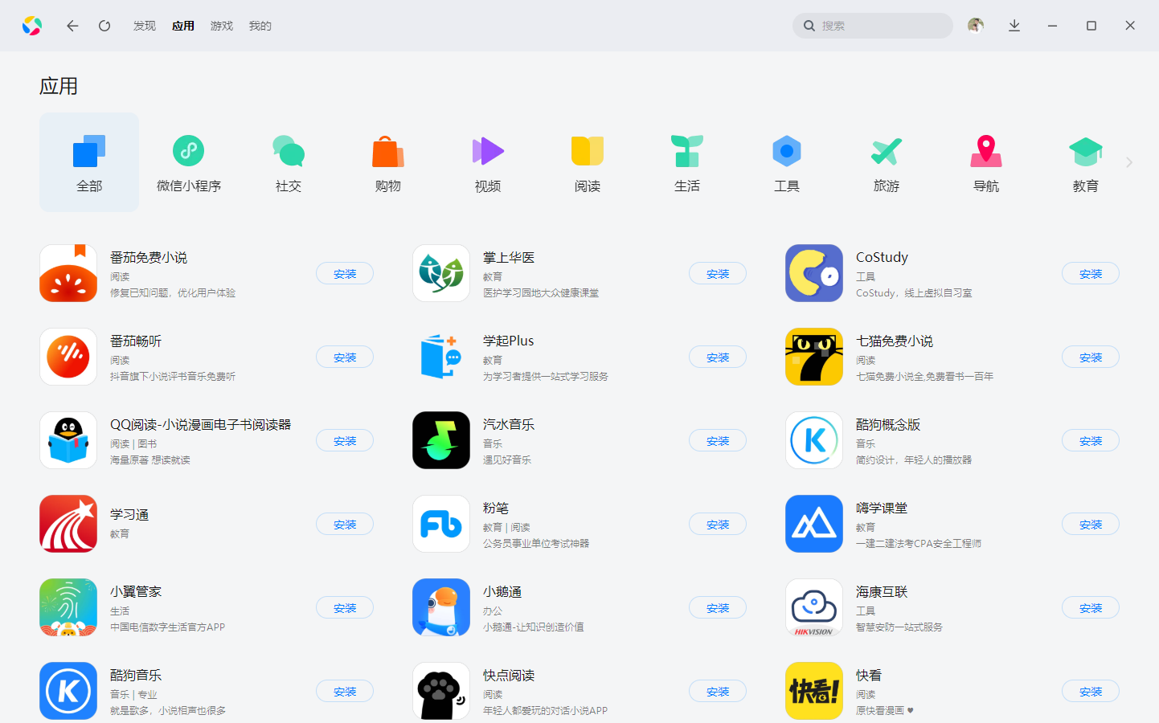Expand more categories with right chevron
This screenshot has height=723, width=1159.
(x=1129, y=162)
